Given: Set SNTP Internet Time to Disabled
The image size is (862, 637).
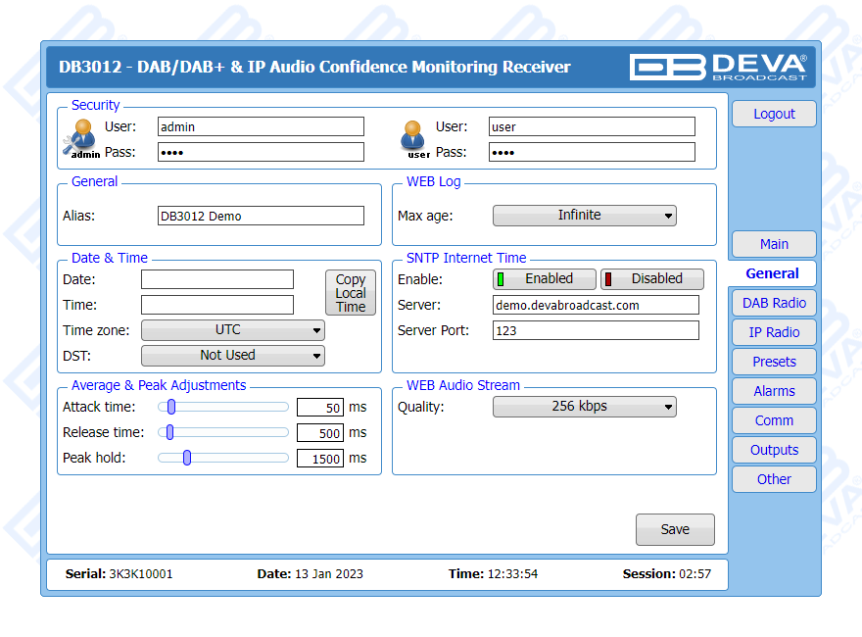Looking at the screenshot, I should coord(652,279).
